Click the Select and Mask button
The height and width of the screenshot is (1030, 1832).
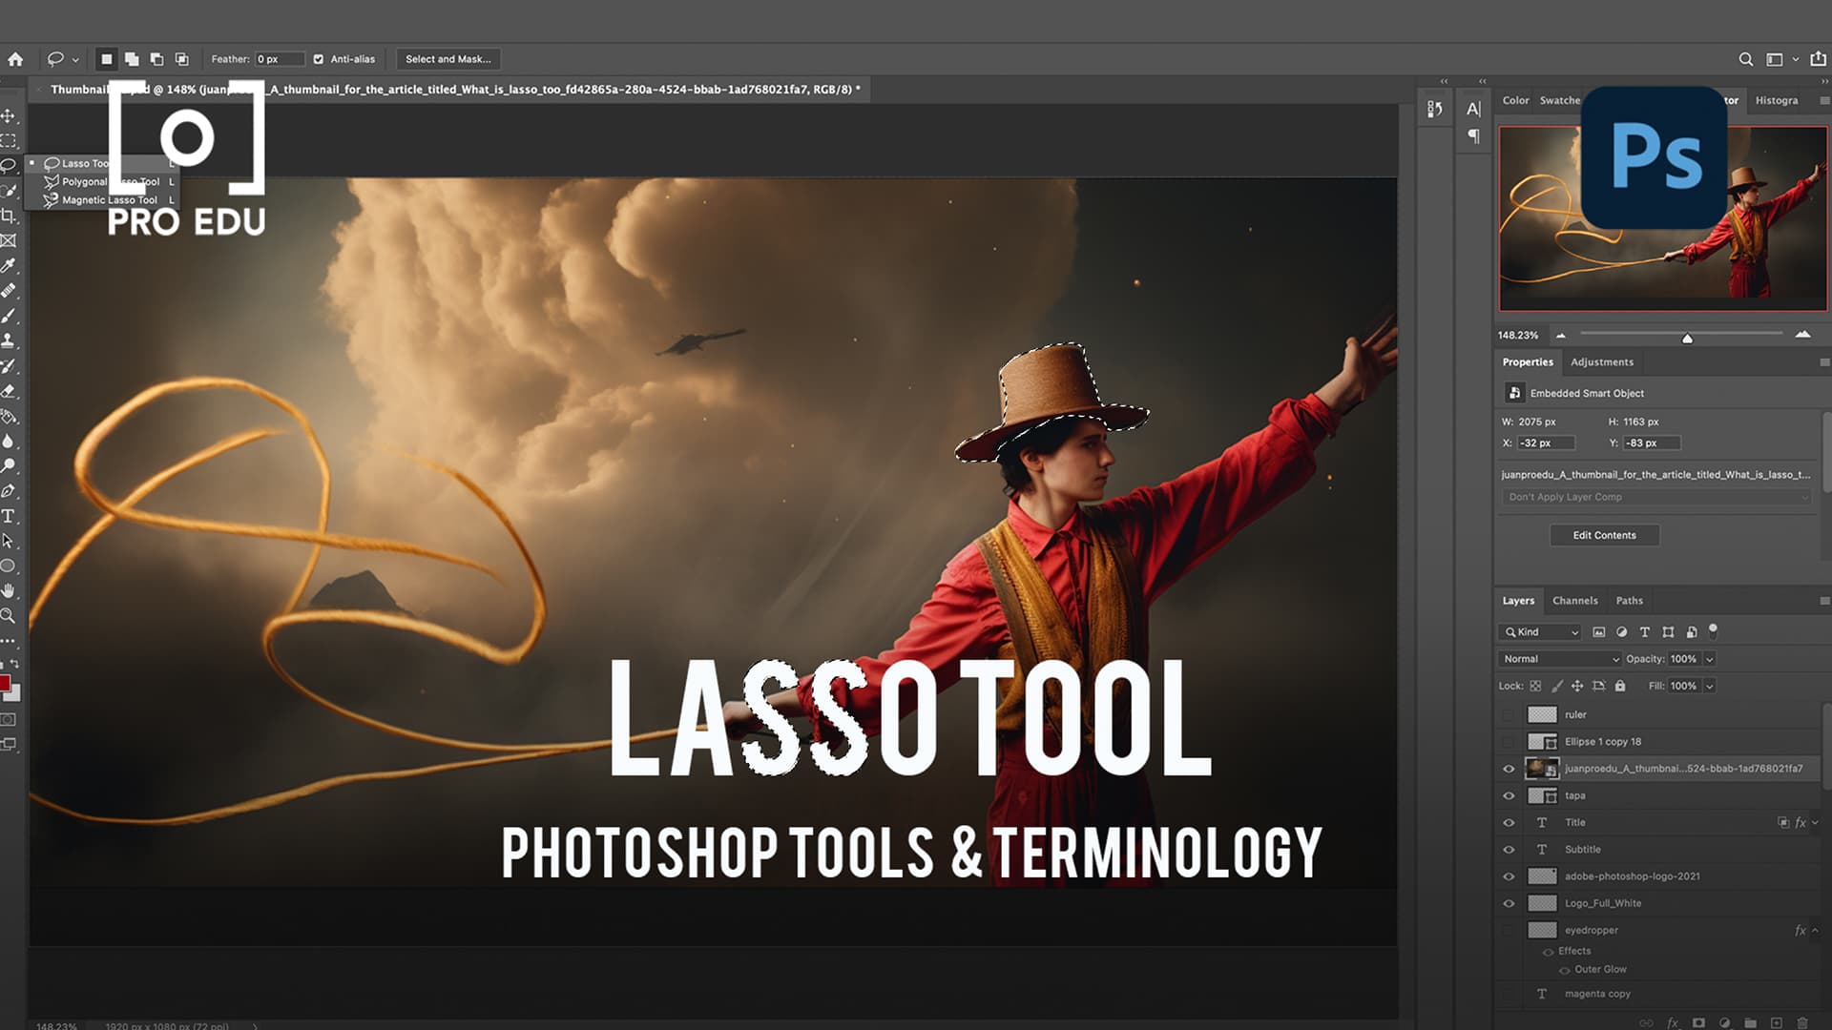448,58
